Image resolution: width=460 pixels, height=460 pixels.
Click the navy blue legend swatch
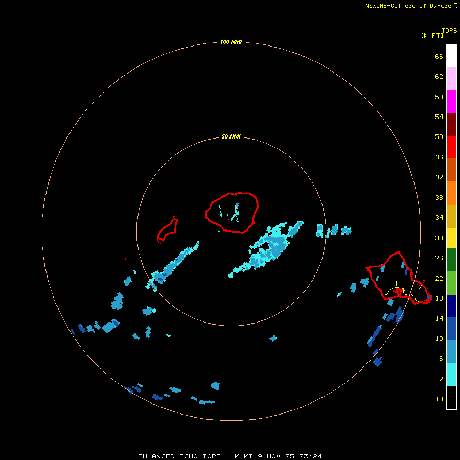coord(451,306)
